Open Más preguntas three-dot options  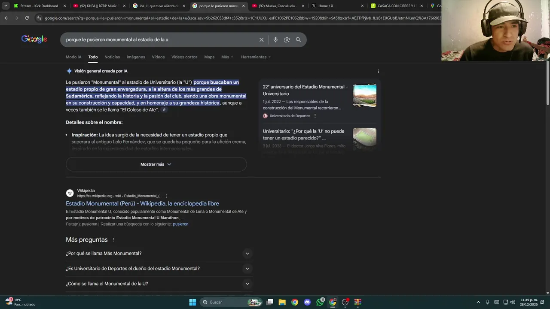pyautogui.click(x=113, y=240)
